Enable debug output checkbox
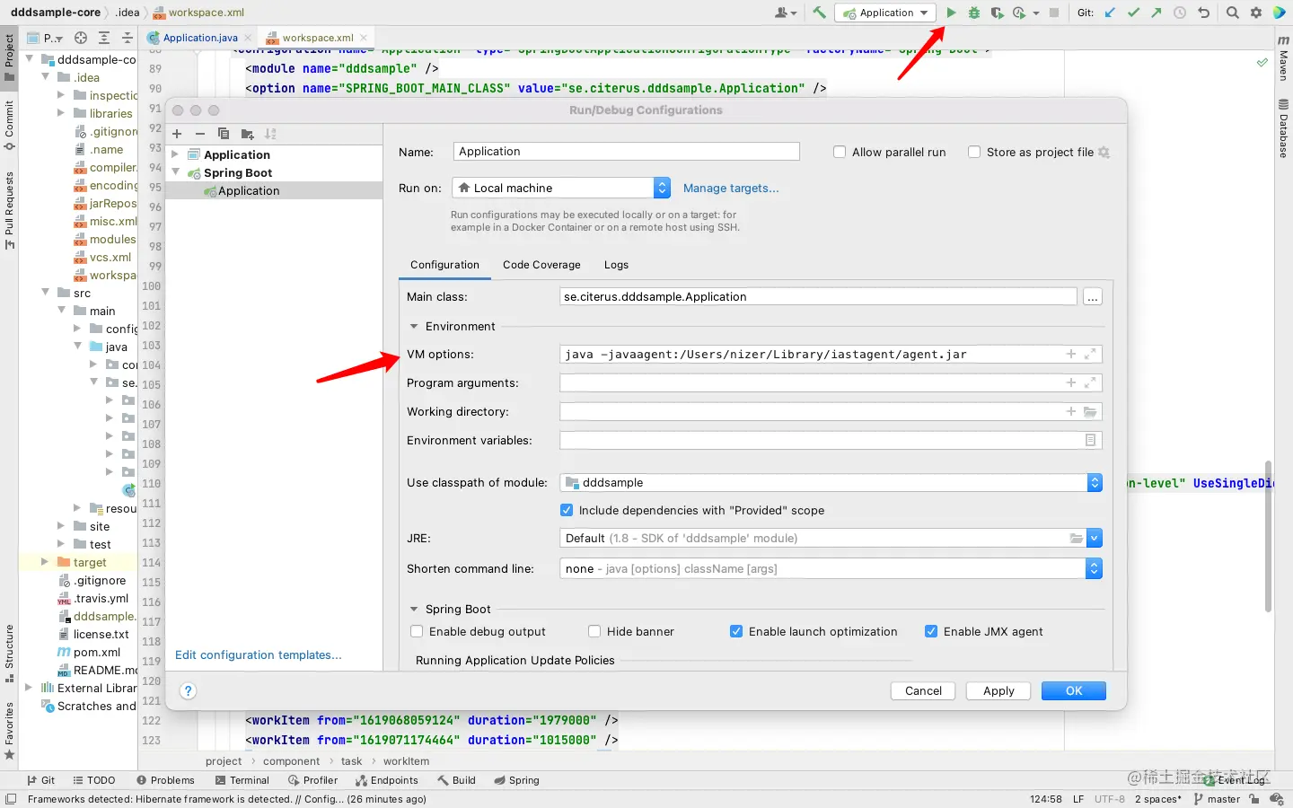Image resolution: width=1293 pixels, height=808 pixels. click(x=417, y=632)
